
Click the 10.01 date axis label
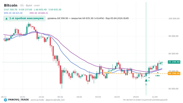pyautogui.click(x=23, y=97)
